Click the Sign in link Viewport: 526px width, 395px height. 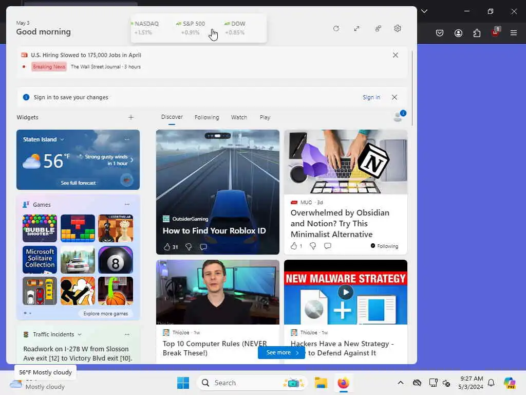(371, 97)
